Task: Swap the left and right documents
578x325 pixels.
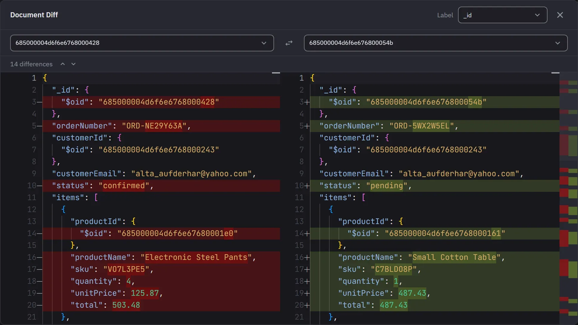Action: tap(289, 43)
